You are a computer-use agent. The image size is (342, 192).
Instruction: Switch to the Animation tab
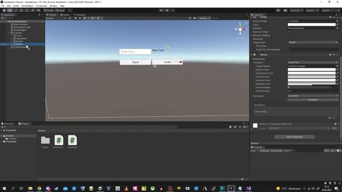8,124
